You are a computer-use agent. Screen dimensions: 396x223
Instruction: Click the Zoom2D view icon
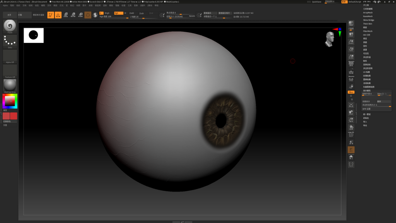(351, 42)
